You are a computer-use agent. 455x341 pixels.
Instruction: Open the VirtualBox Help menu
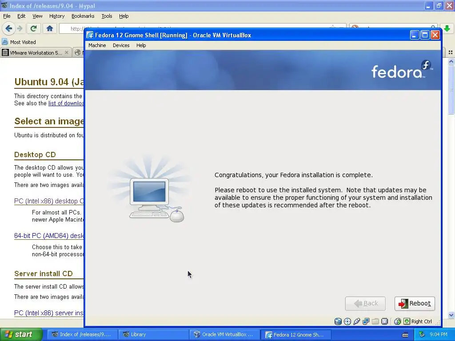[141, 45]
